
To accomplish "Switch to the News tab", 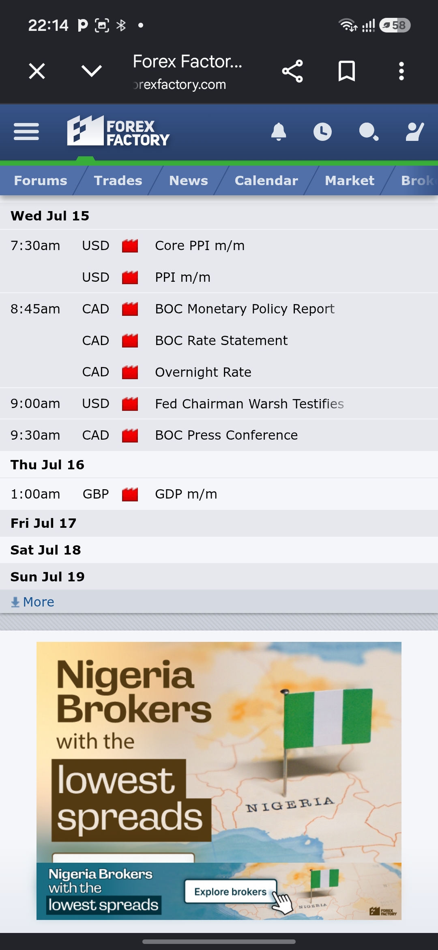I will [188, 180].
